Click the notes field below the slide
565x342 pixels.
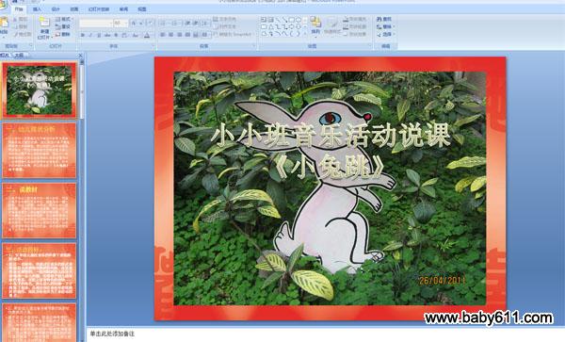324,334
